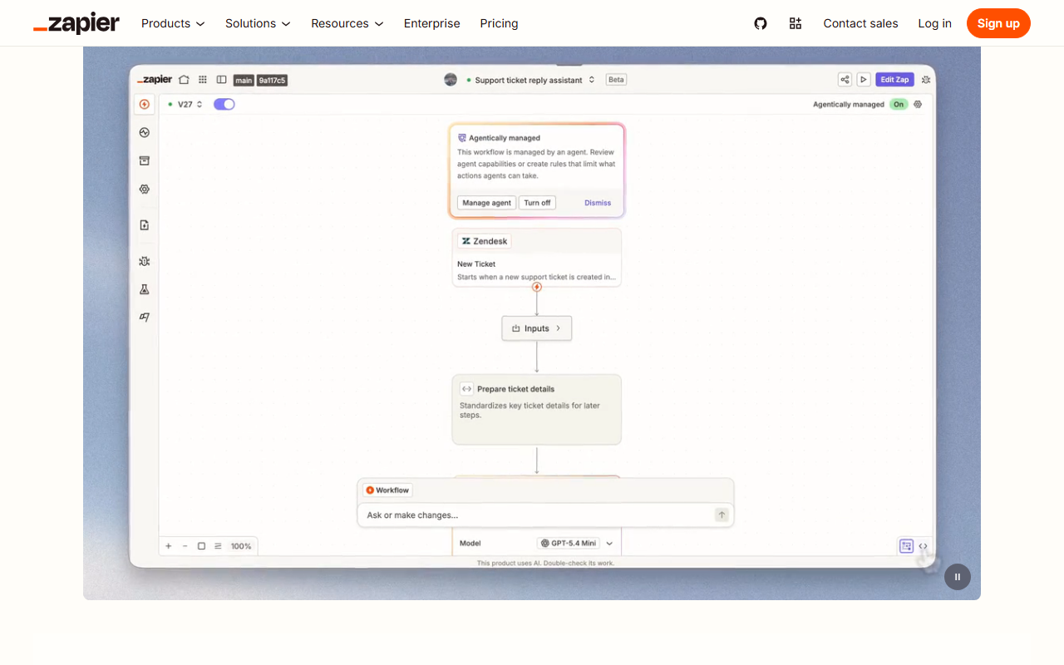Pause the demo video

pyautogui.click(x=958, y=577)
